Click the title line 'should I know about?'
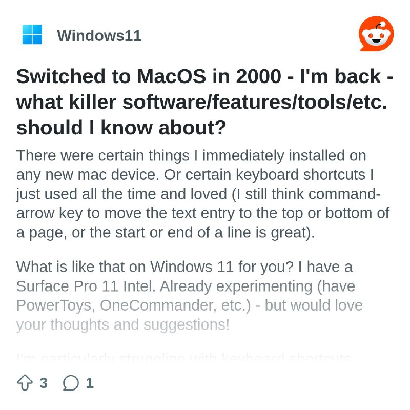Image resolution: width=410 pixels, height=410 pixels. pos(121,128)
